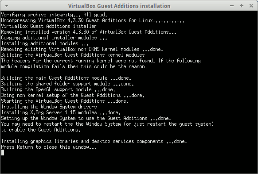Maximize the installation window with plus button
Screen dimensions: 258x174
click(242, 6)
